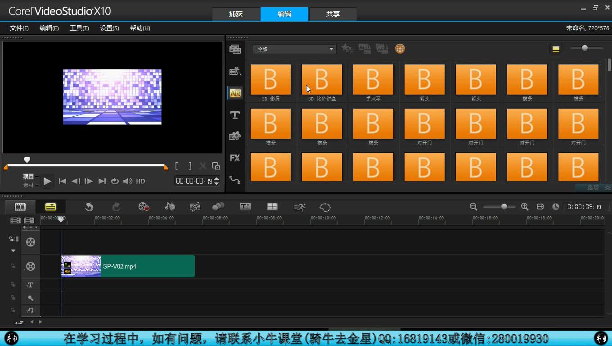Open the Filter (FX) panel

point(235,158)
